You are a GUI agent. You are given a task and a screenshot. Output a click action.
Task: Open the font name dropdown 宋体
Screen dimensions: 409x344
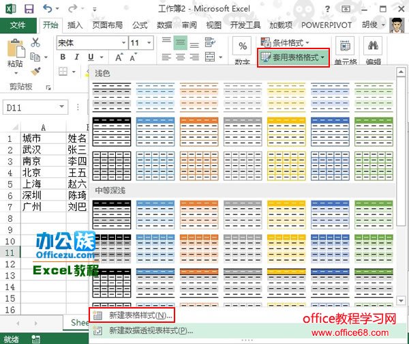coord(123,42)
